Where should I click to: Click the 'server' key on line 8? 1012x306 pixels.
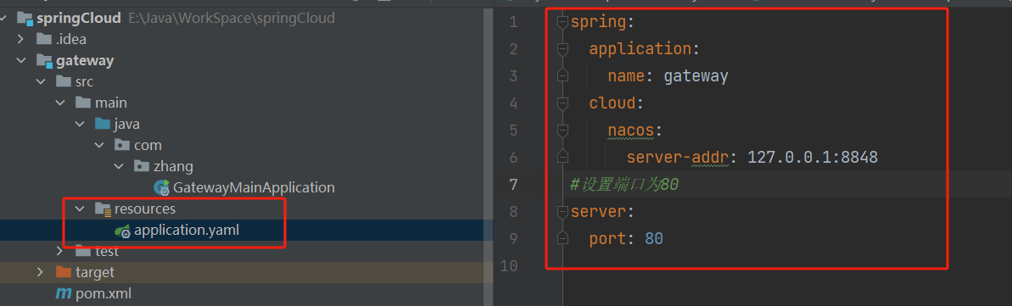pos(598,212)
